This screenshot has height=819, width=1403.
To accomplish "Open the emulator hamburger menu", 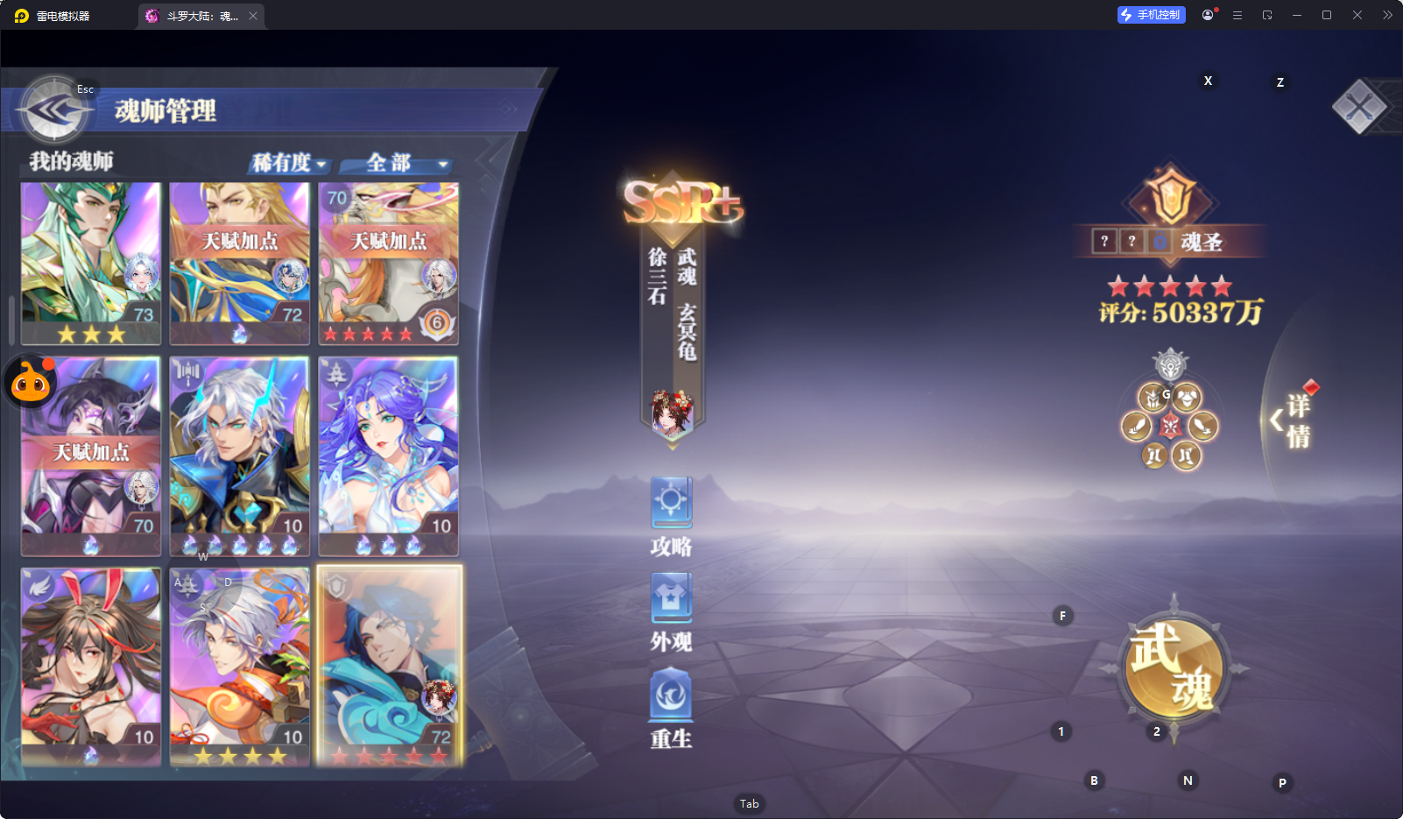I will [x=1237, y=15].
